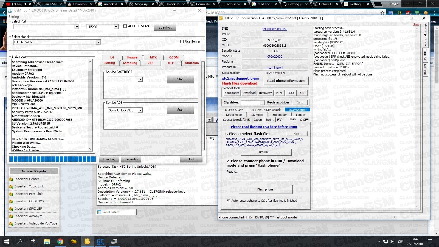Open volume icon in system tray

392,242
